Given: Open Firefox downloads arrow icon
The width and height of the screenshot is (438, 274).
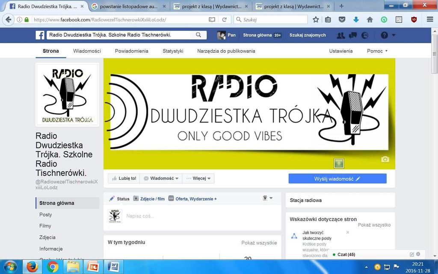Looking at the screenshot, I should pyautogui.click(x=356, y=20).
